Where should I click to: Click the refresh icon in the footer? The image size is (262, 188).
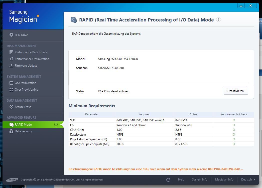[x=168, y=180]
